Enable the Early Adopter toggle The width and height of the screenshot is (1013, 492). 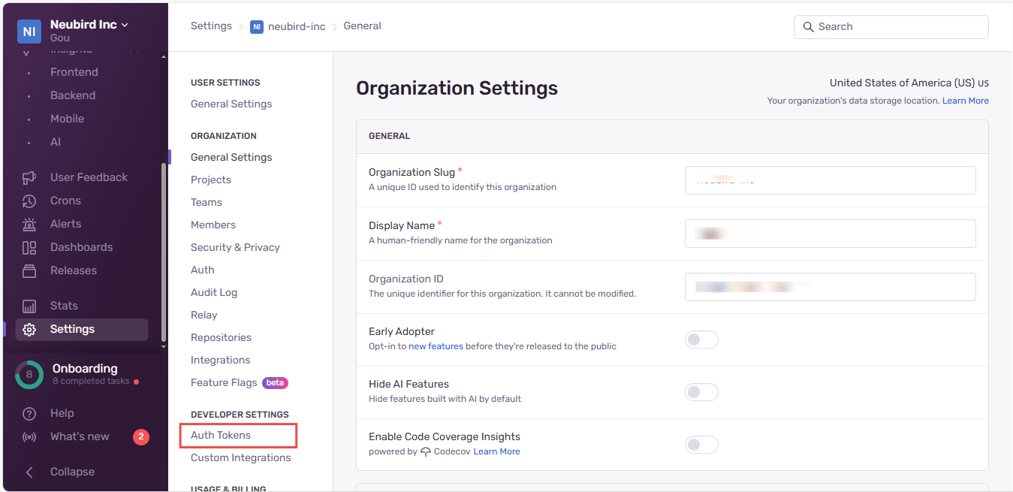point(701,339)
